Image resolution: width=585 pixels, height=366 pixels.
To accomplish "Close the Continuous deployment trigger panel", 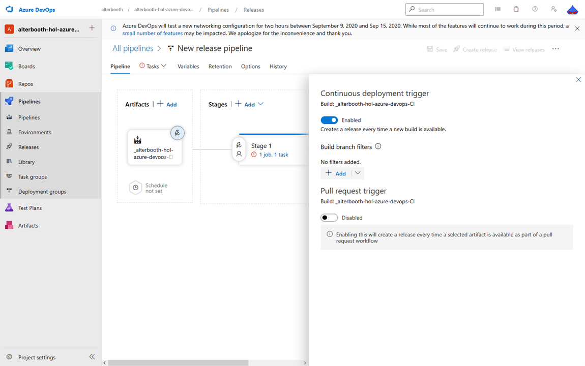I will (578, 80).
